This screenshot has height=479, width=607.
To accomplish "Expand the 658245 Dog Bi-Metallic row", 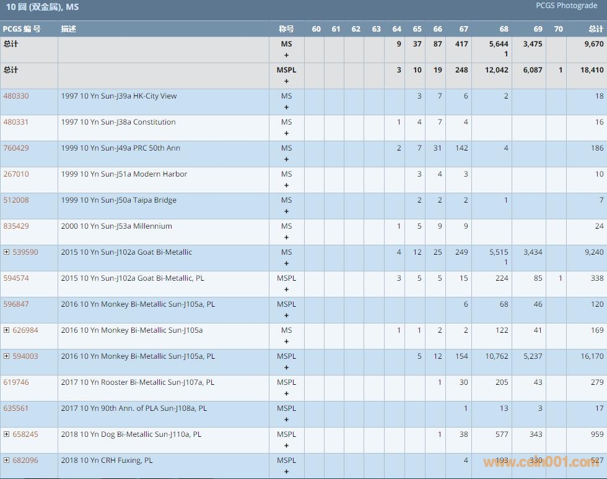I will (x=6, y=434).
